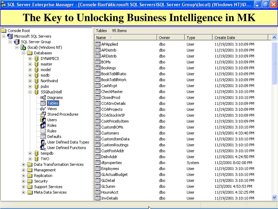Click the User Defined Data Types icon
This screenshot has height=209, width=278.
click(x=43, y=142)
